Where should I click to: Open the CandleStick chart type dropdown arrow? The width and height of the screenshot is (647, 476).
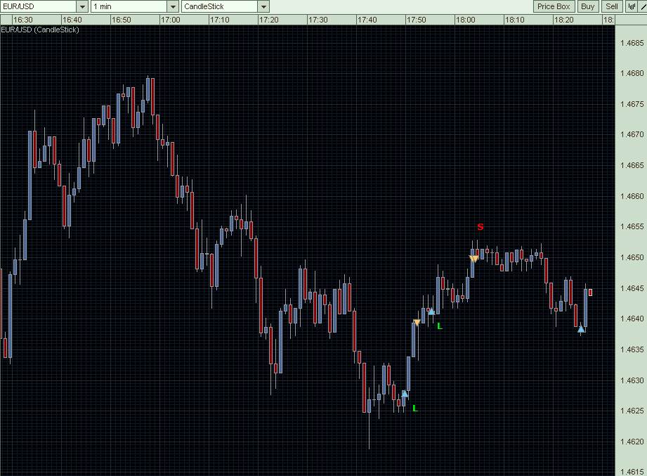(263, 6)
